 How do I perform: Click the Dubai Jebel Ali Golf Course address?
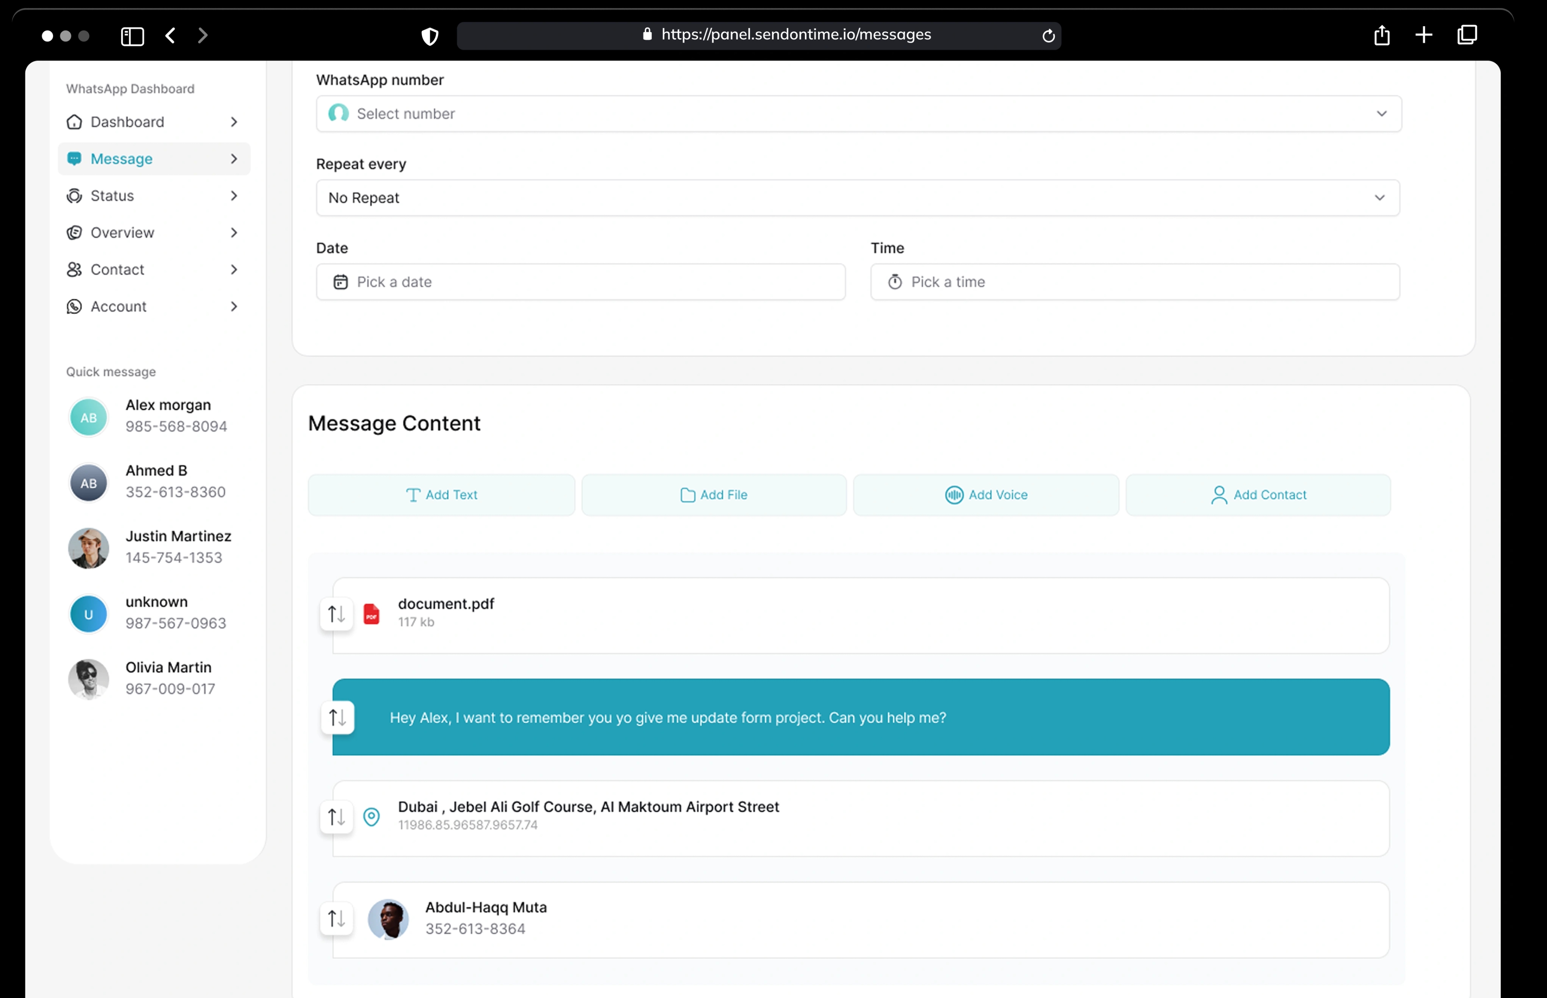(588, 807)
